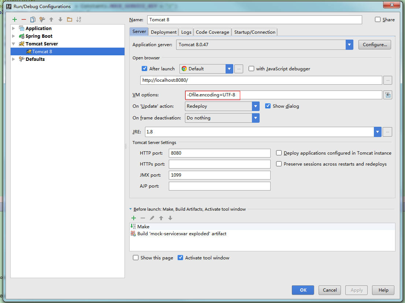Uncheck Show dialog checkbox
The image size is (405, 303).
(x=268, y=106)
